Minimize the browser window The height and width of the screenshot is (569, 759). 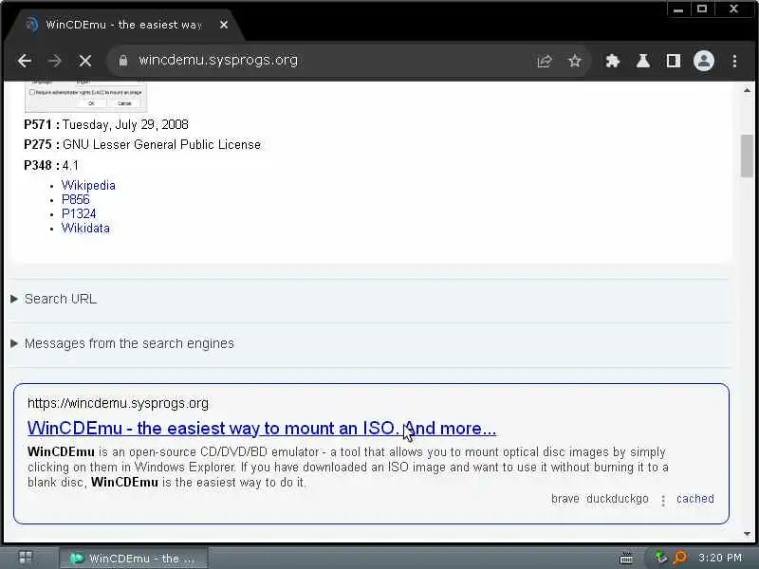[x=678, y=9]
